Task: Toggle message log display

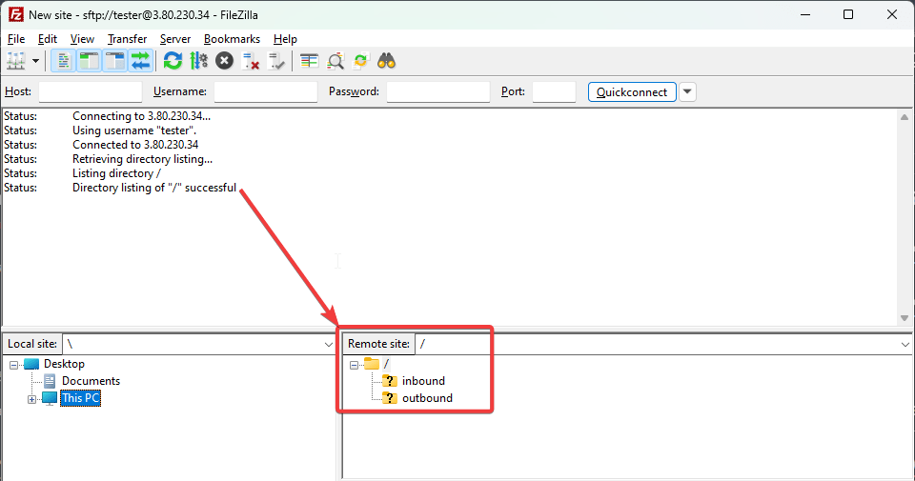Action: [64, 61]
